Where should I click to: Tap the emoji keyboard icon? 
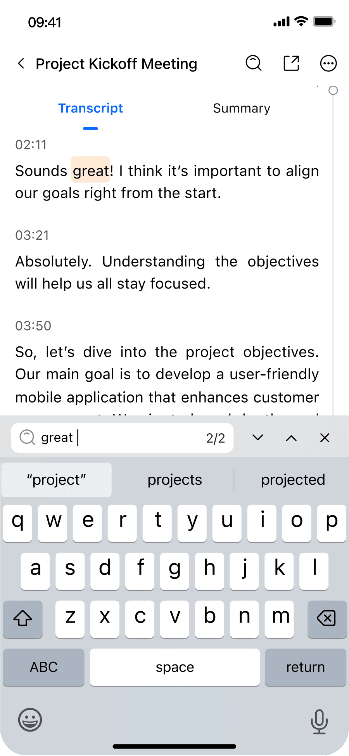[x=30, y=720]
